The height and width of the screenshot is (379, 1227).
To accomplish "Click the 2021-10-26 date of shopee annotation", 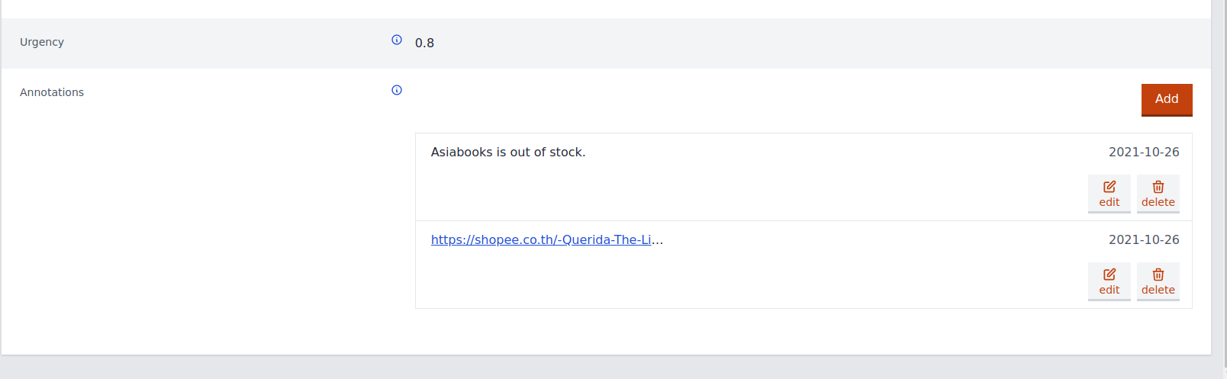I will click(x=1144, y=239).
